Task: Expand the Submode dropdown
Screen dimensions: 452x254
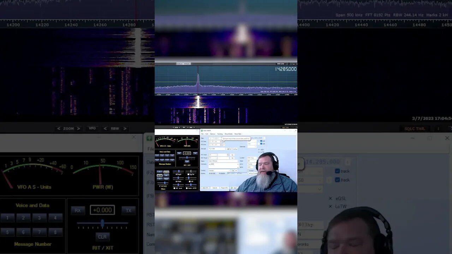Action: coord(255,147)
